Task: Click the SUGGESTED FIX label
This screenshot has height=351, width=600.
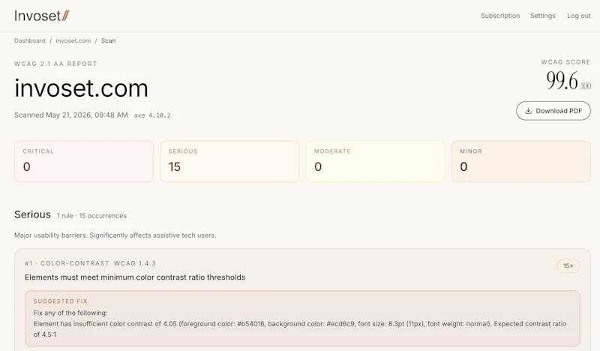Action: tap(61, 301)
